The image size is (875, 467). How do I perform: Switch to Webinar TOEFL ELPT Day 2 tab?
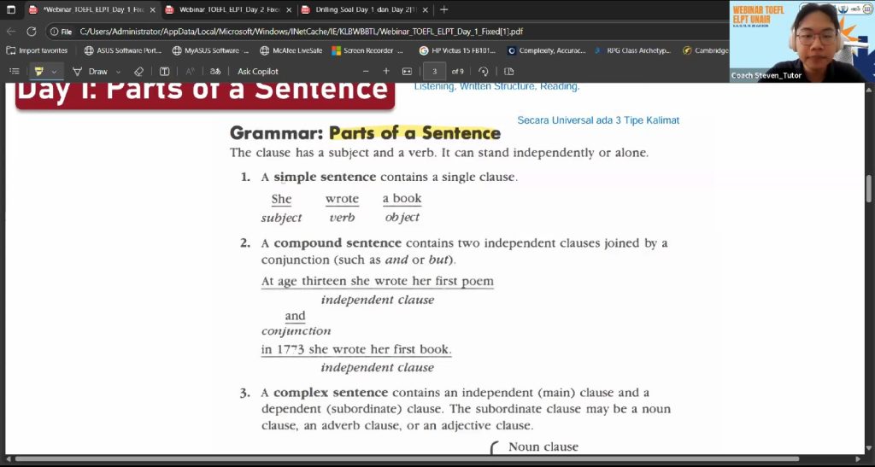pyautogui.click(x=229, y=9)
